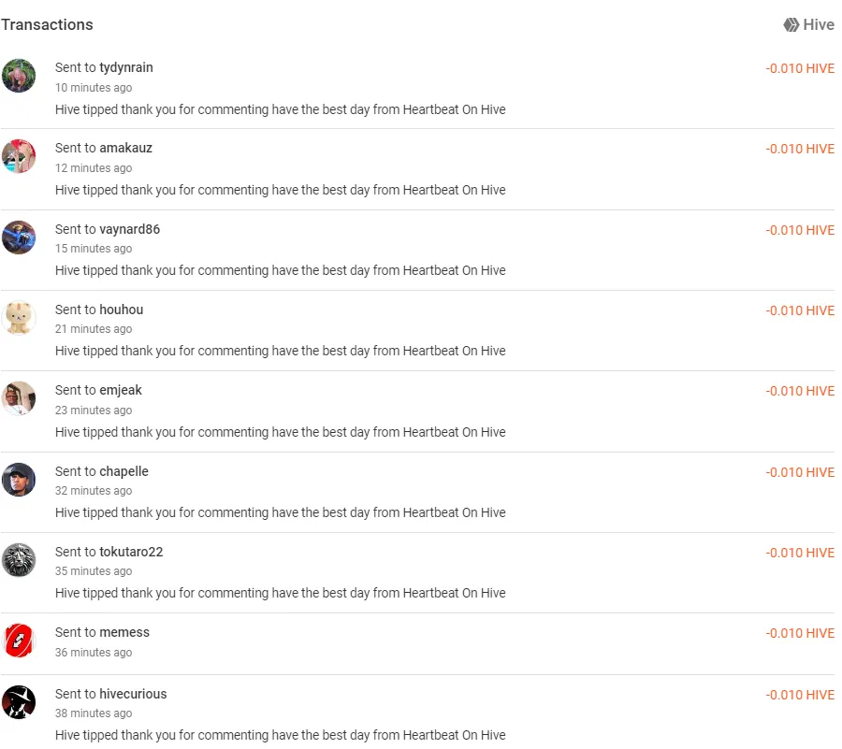The image size is (842, 749).
Task: Click the Transactions heading
Action: coord(47,24)
